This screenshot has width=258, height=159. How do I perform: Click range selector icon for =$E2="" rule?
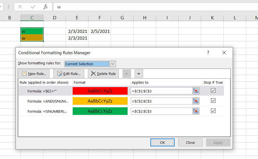coord(196,91)
